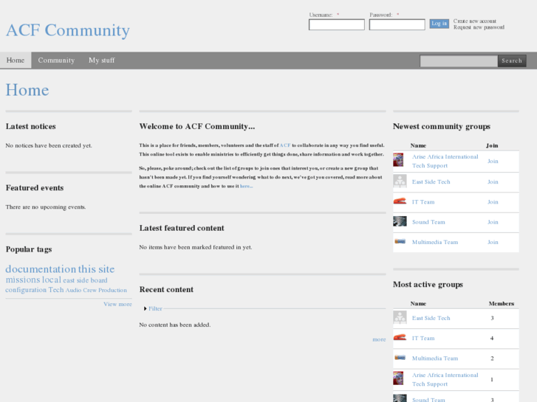Join the Multimedia Team group

493,242
